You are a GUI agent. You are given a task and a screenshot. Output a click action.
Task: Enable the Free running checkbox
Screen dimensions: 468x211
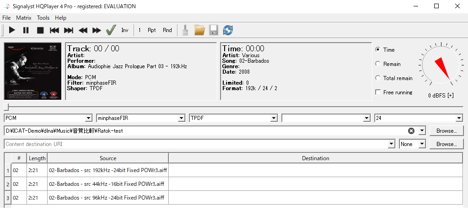coord(378,92)
